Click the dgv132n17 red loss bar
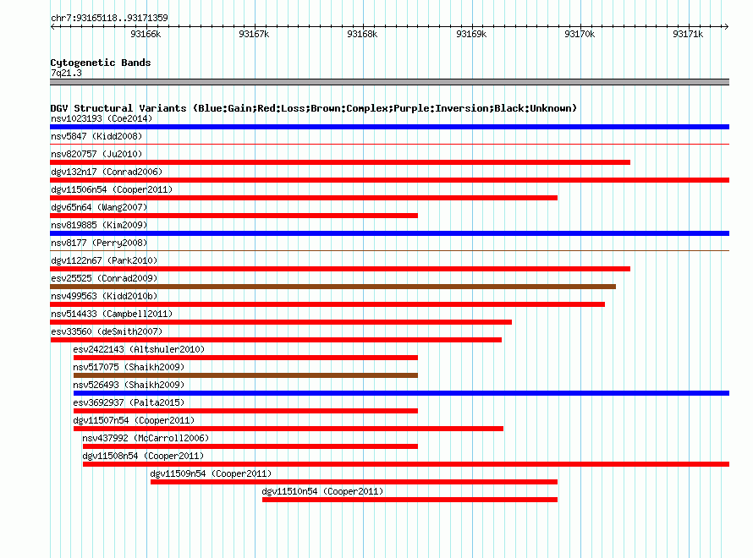Screen dimensions: 753x558 389,180
